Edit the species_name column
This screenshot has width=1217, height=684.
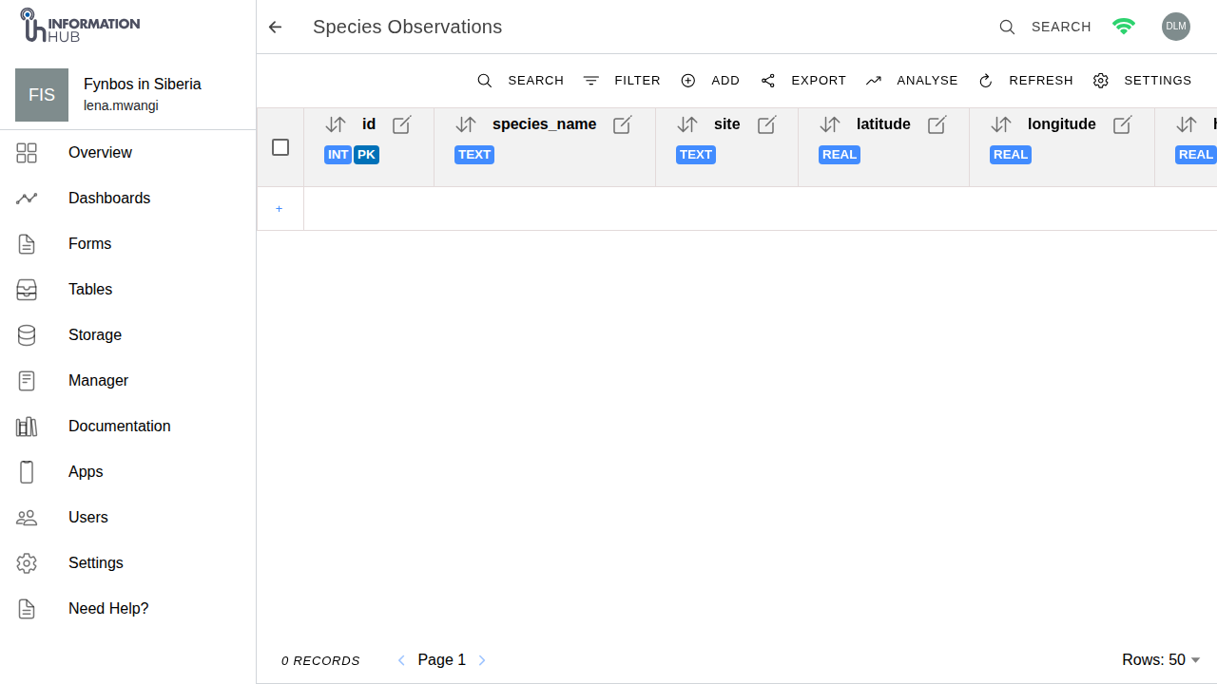623,124
